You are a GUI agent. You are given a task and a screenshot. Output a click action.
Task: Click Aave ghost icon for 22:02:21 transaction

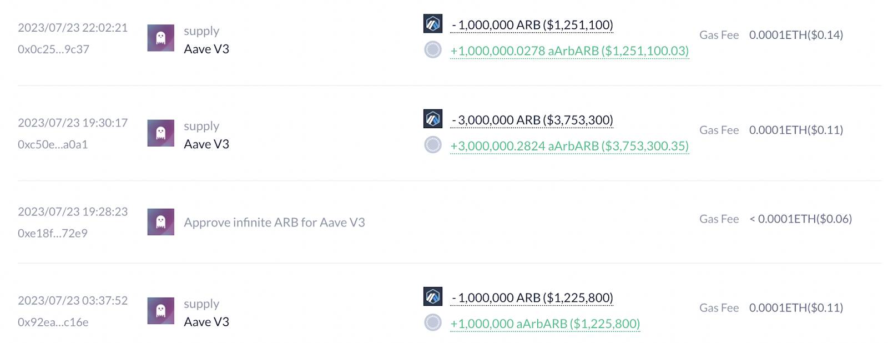click(161, 38)
